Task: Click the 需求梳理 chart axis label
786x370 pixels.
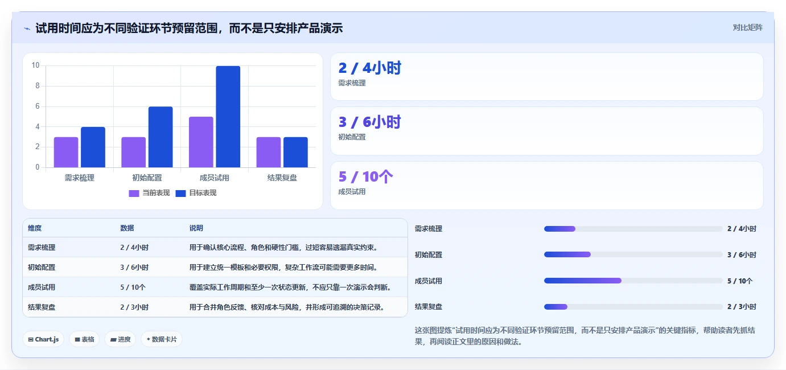Action: pos(80,178)
